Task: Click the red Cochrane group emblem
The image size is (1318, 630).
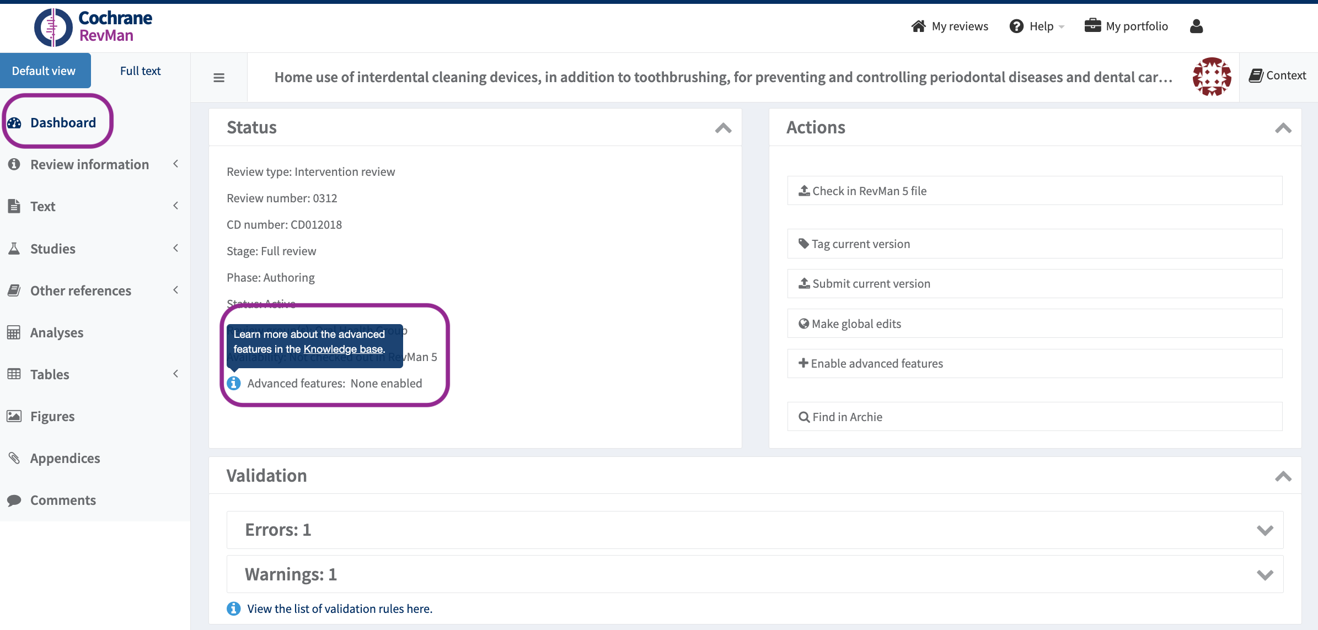Action: point(1212,77)
